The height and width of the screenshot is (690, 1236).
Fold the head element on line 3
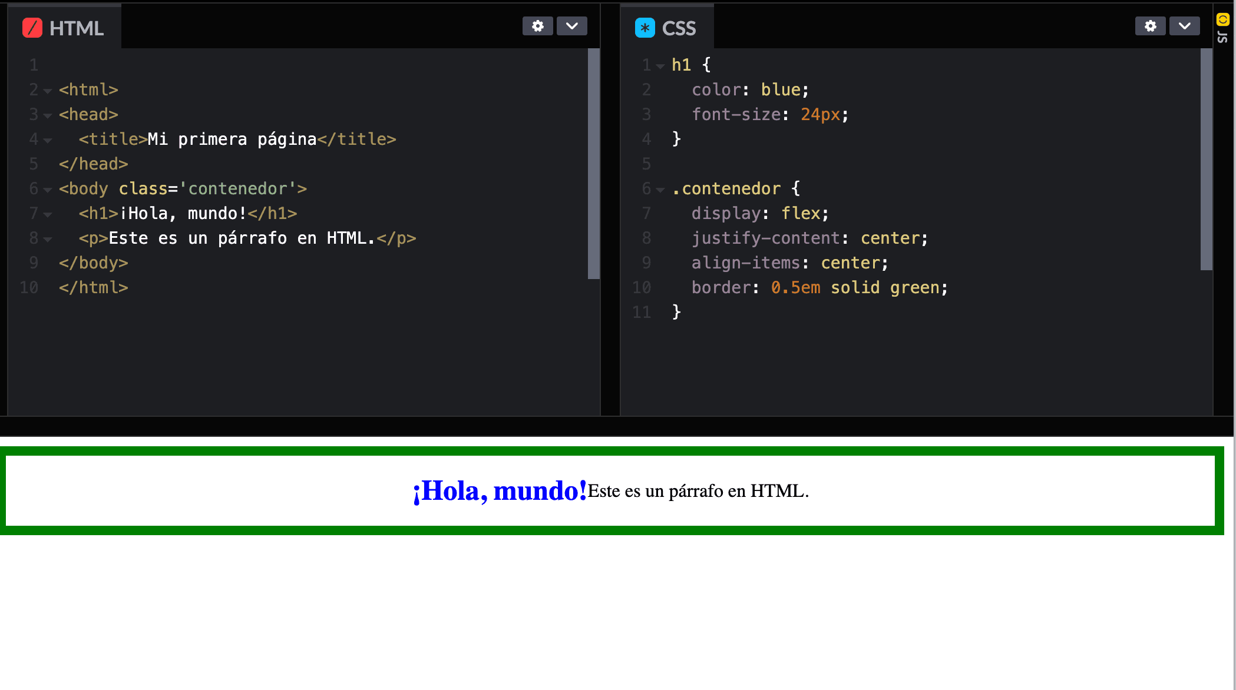[48, 115]
